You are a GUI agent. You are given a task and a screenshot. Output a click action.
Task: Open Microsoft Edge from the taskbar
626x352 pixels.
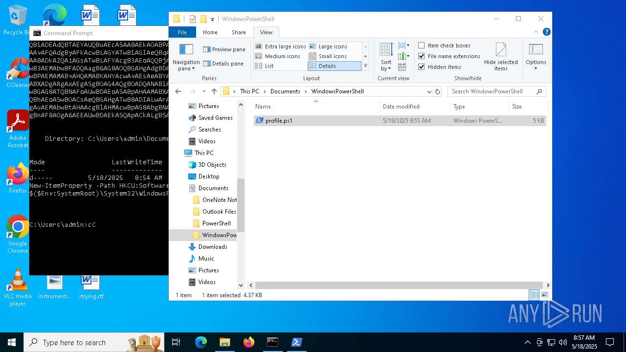click(201, 342)
